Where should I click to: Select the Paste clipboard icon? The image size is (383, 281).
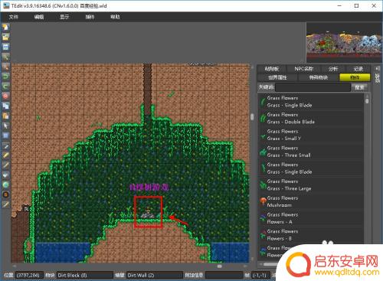(5, 116)
